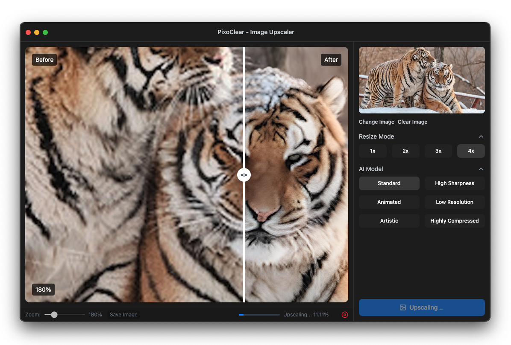Pick the Low Resolution AI model

pos(455,202)
